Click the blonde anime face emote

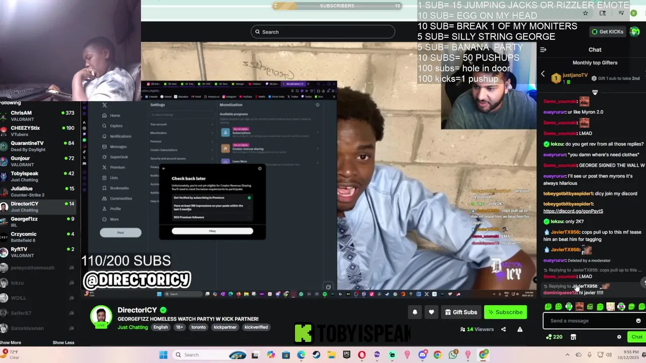[611, 307]
